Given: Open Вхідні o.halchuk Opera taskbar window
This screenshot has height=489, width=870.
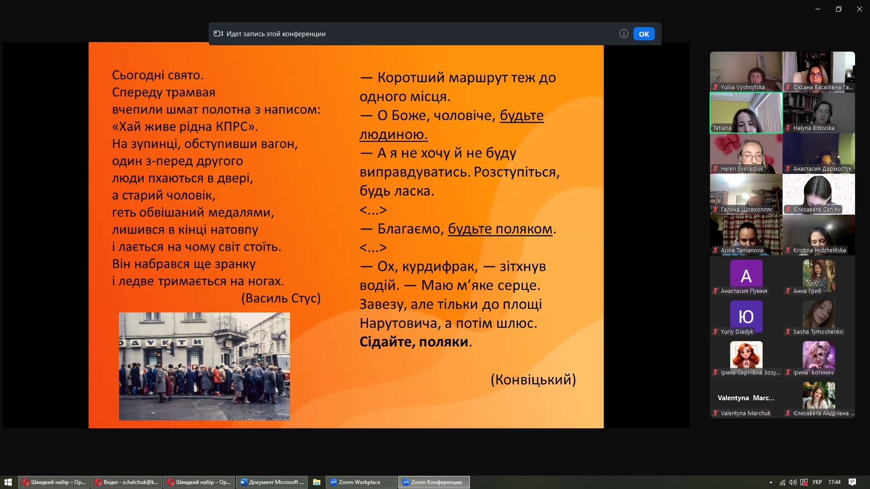Looking at the screenshot, I should [x=127, y=482].
